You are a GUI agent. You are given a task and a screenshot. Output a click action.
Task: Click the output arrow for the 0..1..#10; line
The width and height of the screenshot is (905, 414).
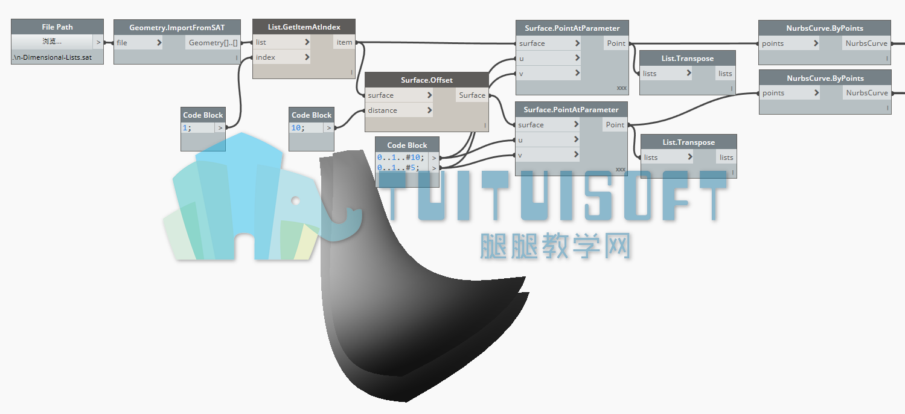tap(433, 158)
